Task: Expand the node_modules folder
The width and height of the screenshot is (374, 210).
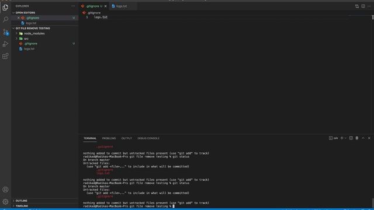Action: [16, 34]
